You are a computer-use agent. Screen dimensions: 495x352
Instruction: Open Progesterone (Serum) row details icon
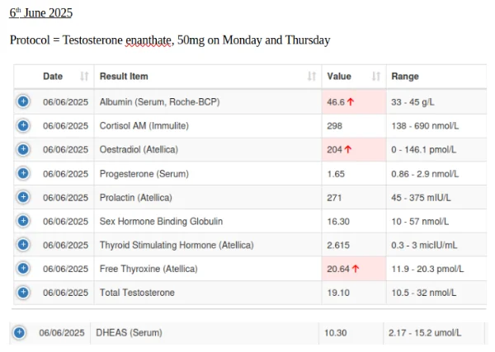23,173
